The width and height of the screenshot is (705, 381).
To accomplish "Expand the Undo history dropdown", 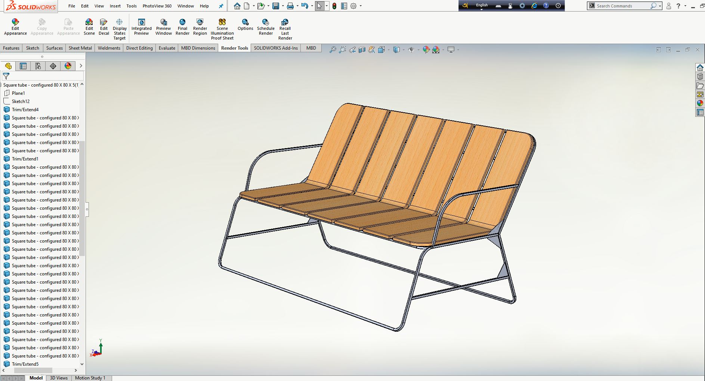I will [312, 6].
